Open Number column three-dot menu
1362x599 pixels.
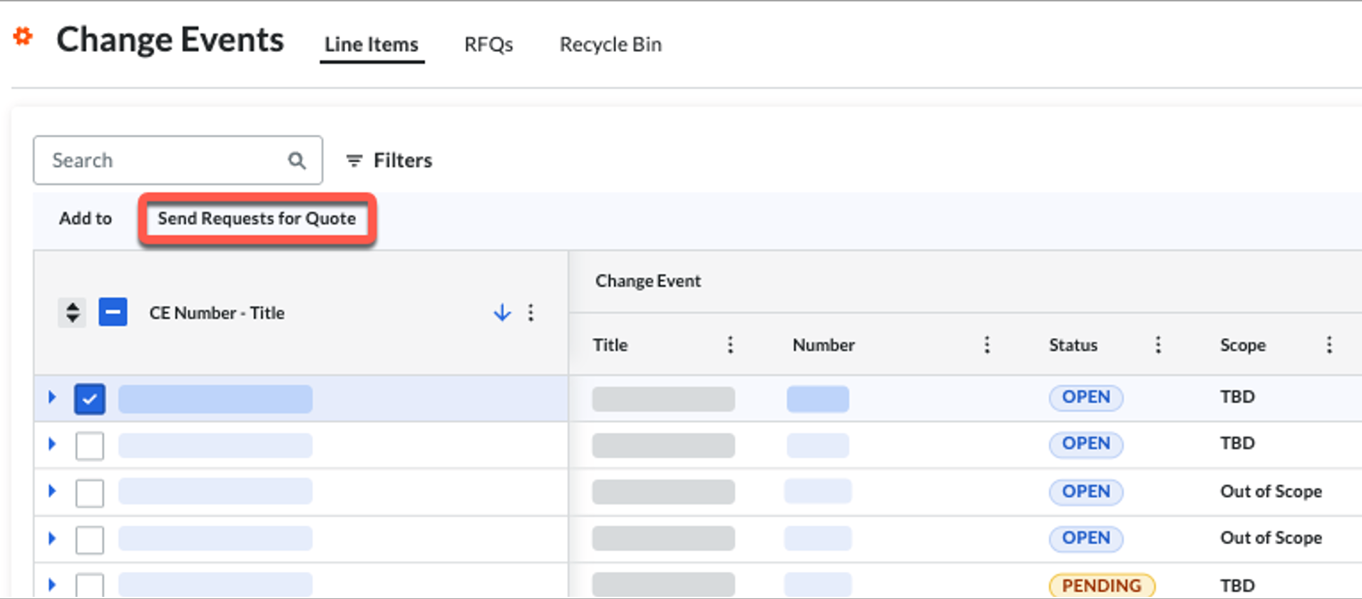987,345
